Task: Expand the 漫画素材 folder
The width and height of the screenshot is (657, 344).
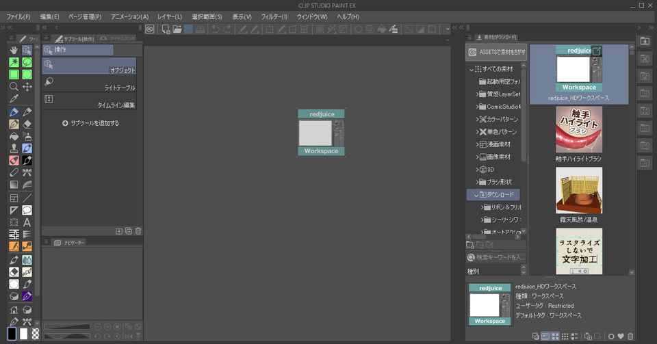Action: click(x=477, y=144)
